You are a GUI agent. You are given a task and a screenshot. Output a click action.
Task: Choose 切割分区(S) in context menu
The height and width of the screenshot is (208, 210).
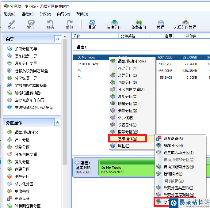tap(132, 82)
